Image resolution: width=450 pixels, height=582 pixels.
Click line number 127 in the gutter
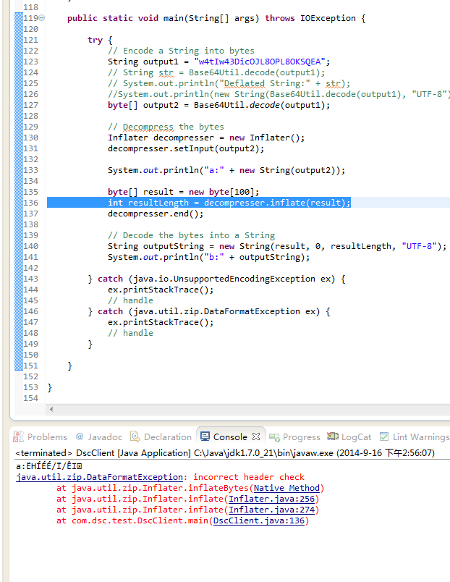[30, 105]
